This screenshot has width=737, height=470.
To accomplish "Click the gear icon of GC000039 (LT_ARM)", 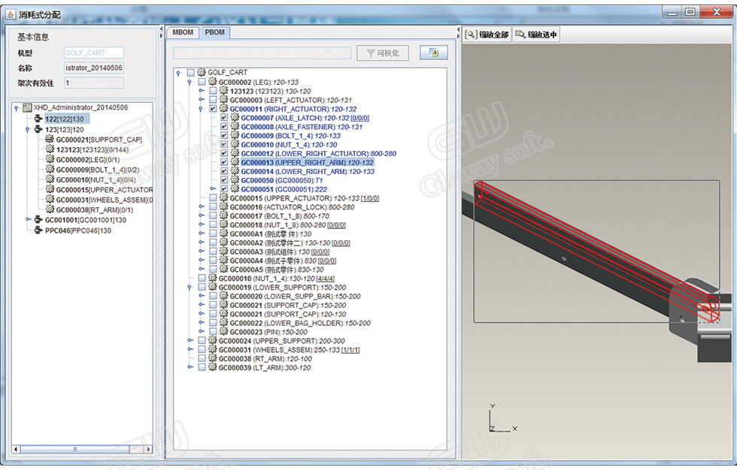I will [x=212, y=367].
